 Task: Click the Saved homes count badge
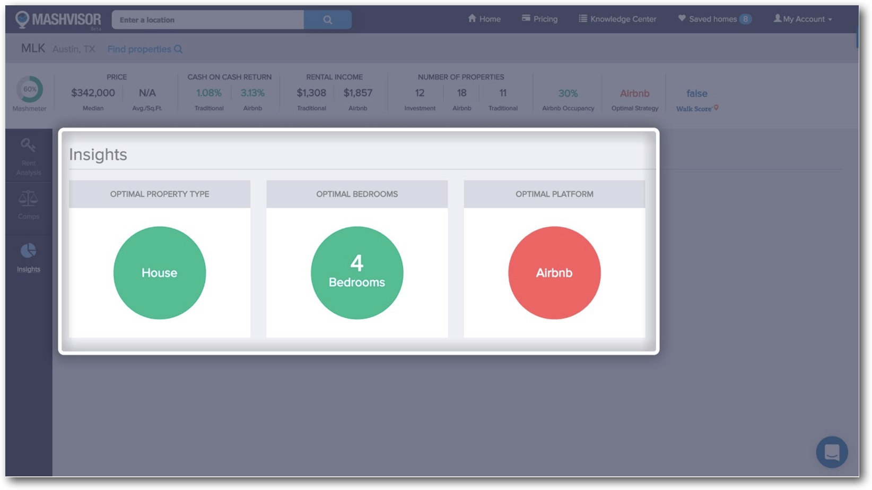[x=745, y=19]
